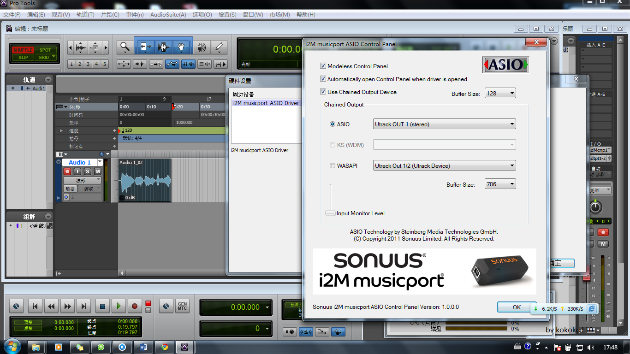Toggle Zoom Toggle four-arrow icon
This screenshot has width=630, height=354.
[x=124, y=64]
